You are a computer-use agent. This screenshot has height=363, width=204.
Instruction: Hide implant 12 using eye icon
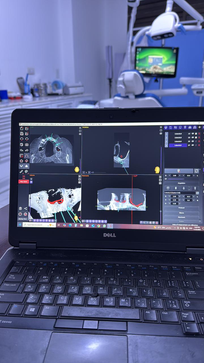pyautogui.click(x=193, y=134)
